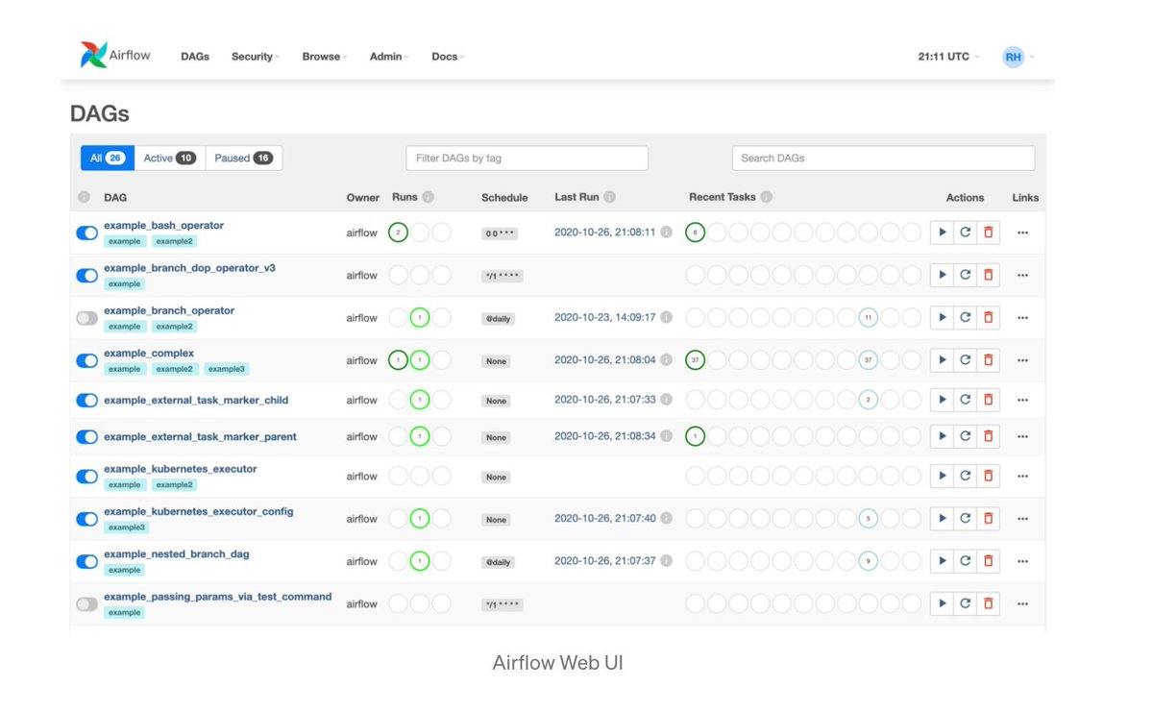Delete the example_external_task_marker_child DAG
The width and height of the screenshot is (1153, 712).
[x=988, y=400]
